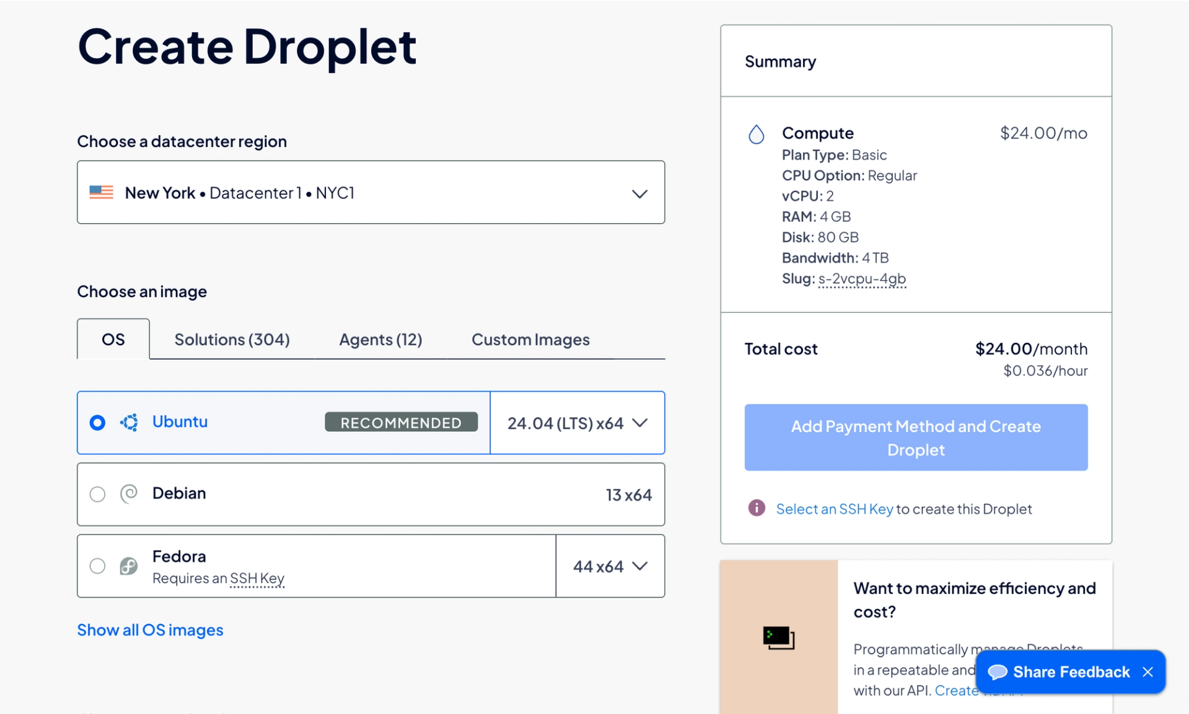Open the Solutions (304) tab
Image resolution: width=1189 pixels, height=714 pixels.
(232, 339)
